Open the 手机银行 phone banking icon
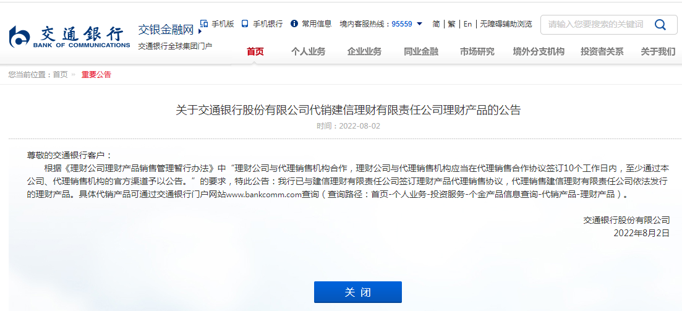Screen dimensions: 682x311 (x=244, y=23)
